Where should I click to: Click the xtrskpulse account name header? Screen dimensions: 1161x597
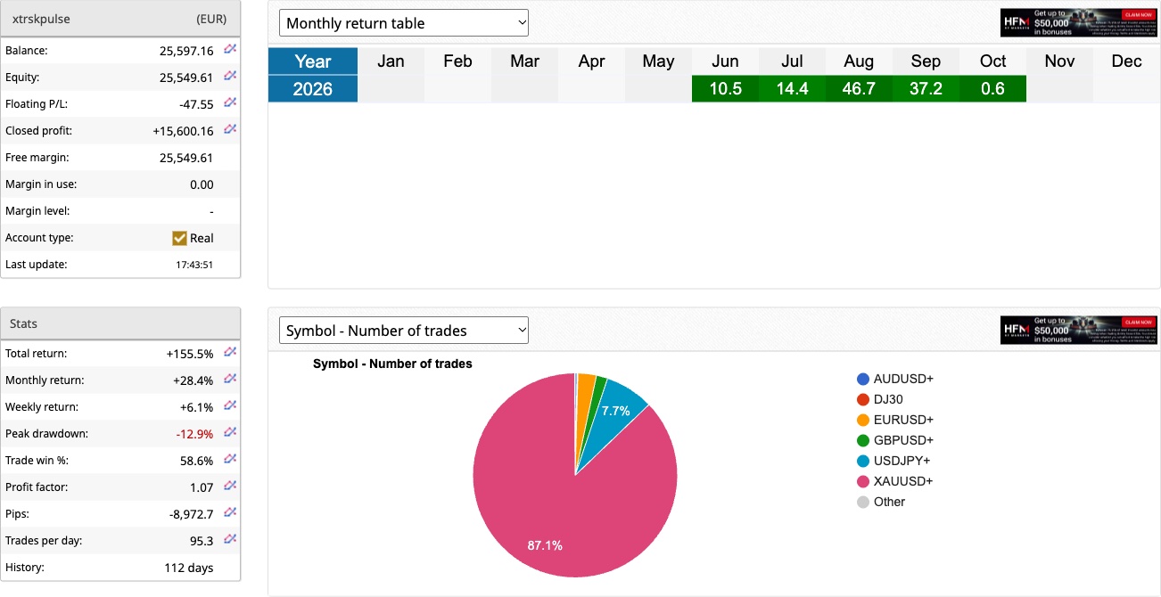coord(40,19)
